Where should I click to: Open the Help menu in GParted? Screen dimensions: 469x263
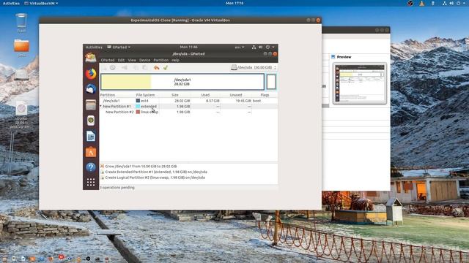tap(175, 60)
